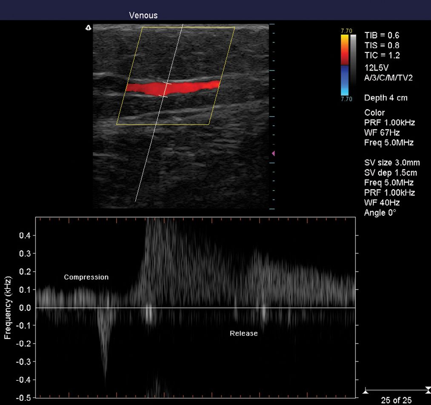Click the 25 of 25 frame counter
Viewport: 431px width, 405px height.
pos(396,400)
